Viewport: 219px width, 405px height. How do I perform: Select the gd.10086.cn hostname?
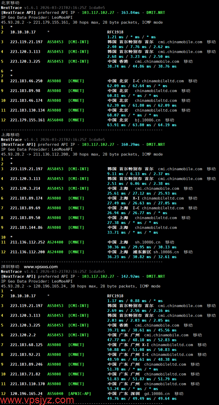coord(157,394)
